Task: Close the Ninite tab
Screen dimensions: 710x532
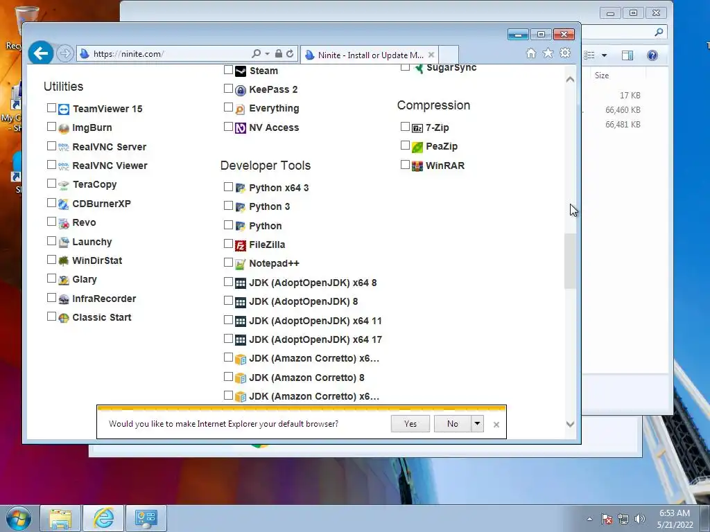Action: coord(431,55)
